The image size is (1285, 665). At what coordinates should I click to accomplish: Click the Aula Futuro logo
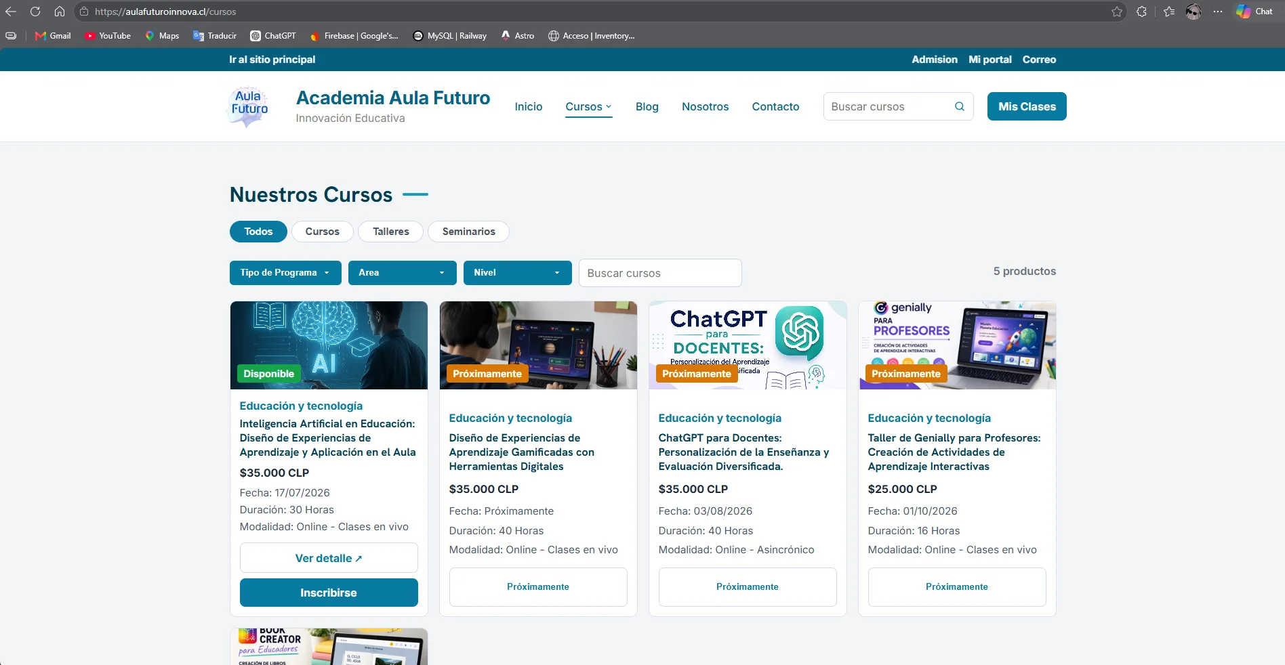(x=248, y=107)
